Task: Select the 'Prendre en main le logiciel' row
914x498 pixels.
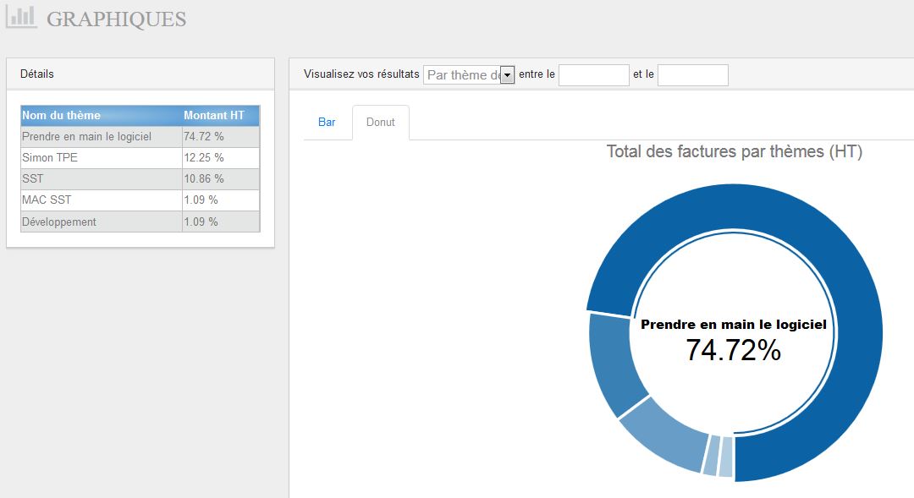Action: tap(140, 137)
